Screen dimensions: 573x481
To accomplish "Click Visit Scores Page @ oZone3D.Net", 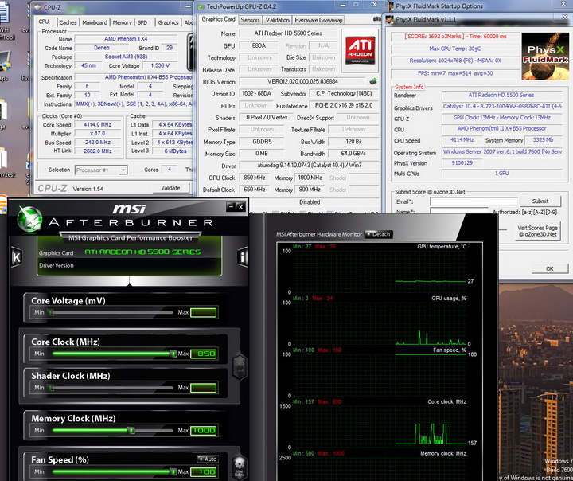I will click(x=537, y=231).
